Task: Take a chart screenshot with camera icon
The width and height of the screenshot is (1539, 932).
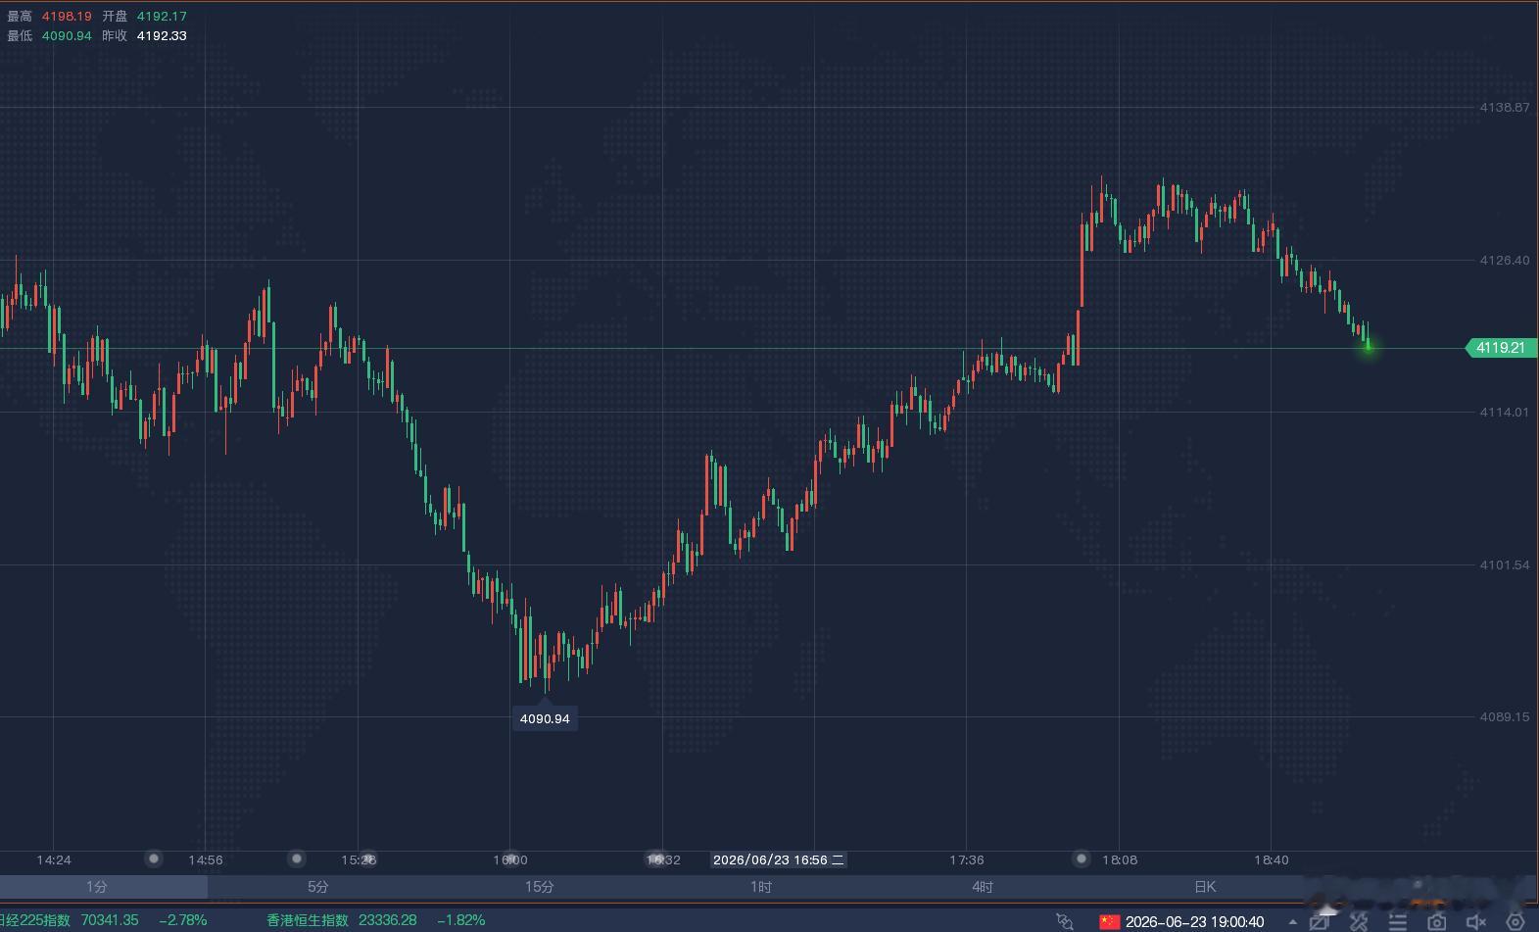Action: [x=1436, y=921]
